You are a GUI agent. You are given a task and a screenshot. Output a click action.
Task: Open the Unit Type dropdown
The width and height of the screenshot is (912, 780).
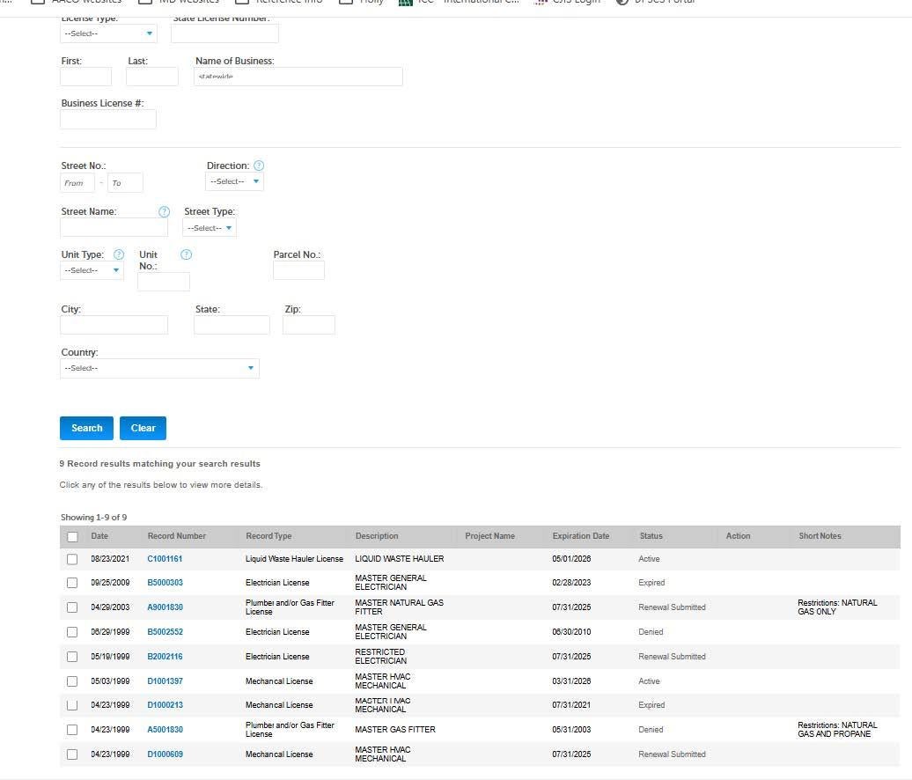click(92, 270)
